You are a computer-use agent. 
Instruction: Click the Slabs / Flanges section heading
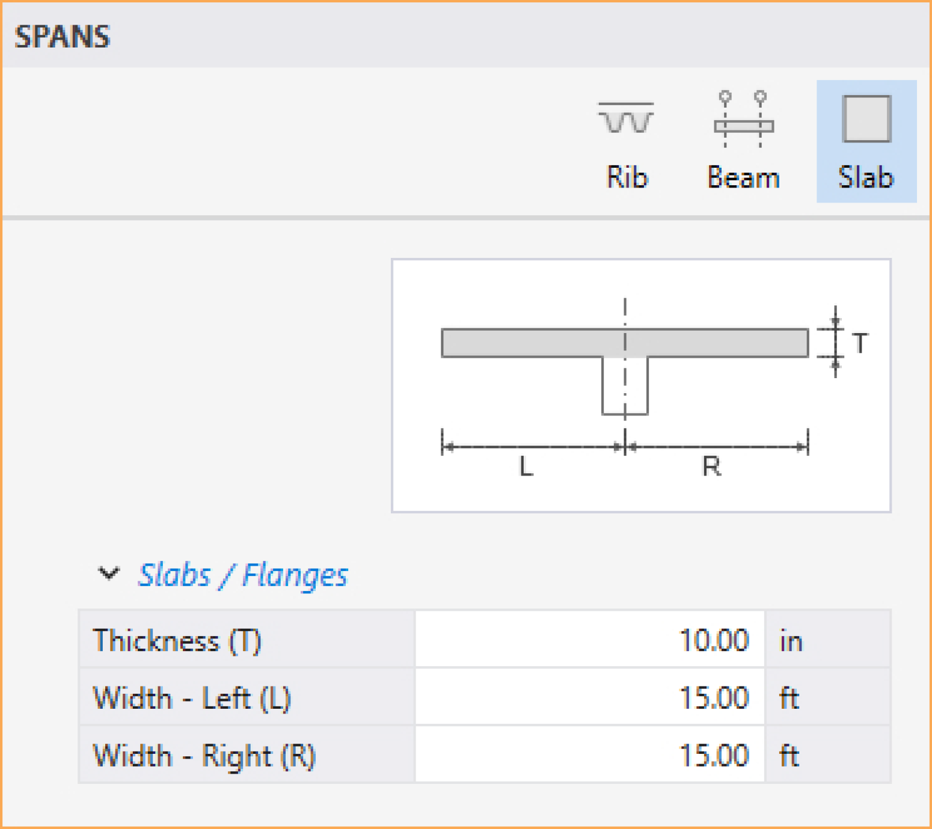click(x=243, y=575)
